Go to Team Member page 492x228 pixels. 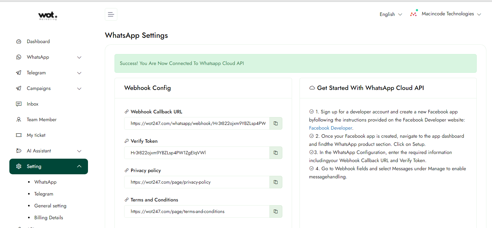click(x=41, y=120)
